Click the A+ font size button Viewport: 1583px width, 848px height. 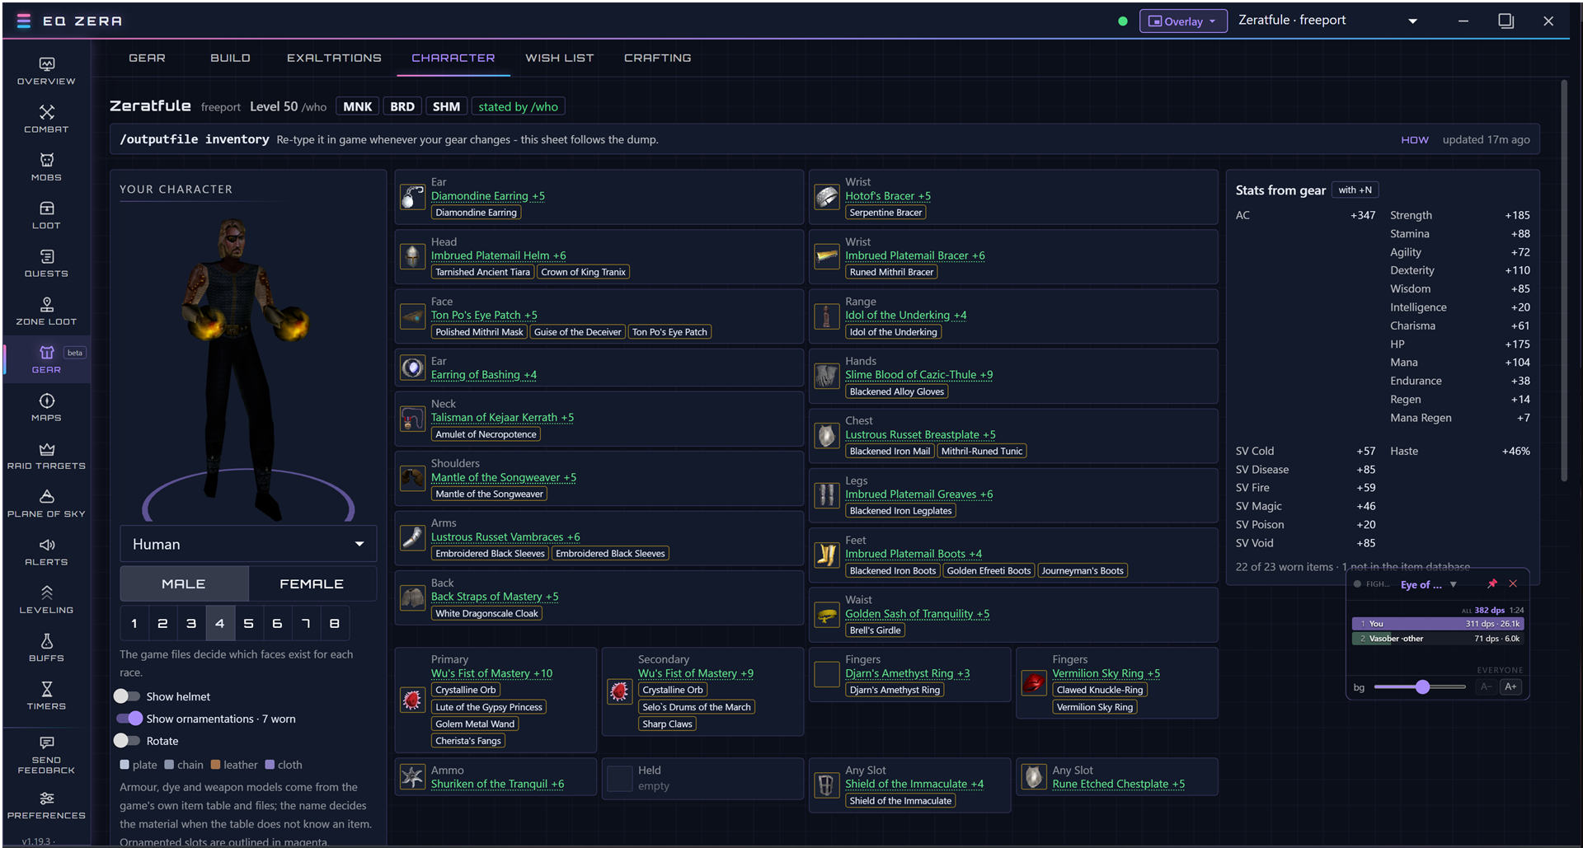(1510, 686)
